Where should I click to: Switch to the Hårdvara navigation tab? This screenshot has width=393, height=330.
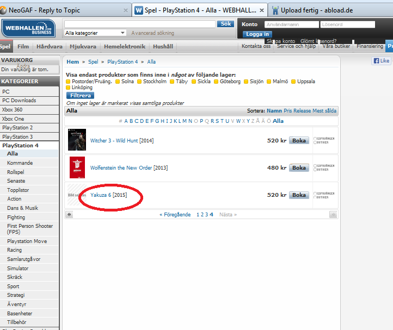click(48, 47)
